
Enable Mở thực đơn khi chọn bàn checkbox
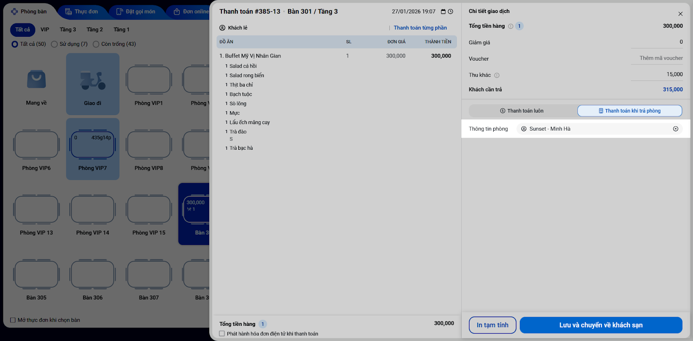13,320
